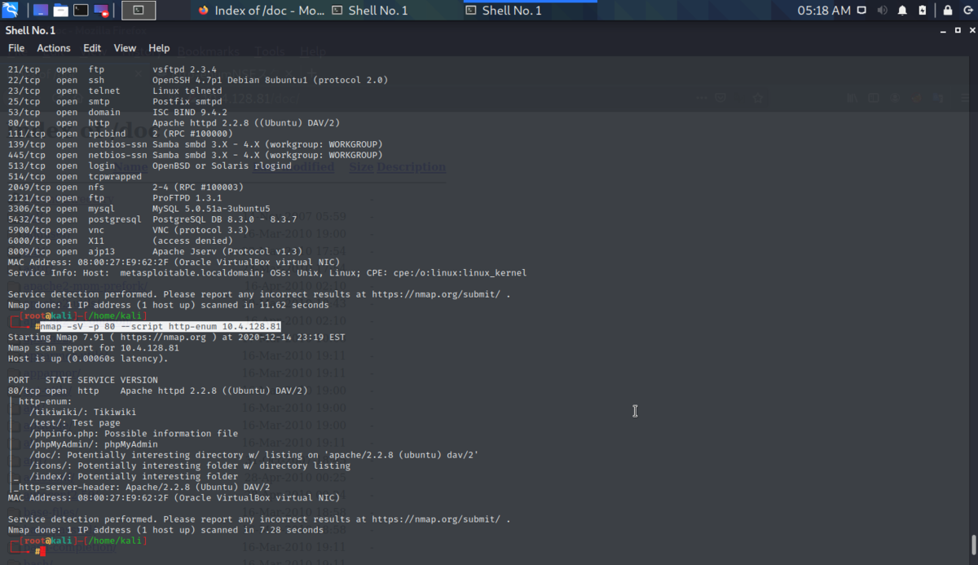Click the '/test/: Test page' line
Image resolution: width=978 pixels, height=565 pixels.
(x=74, y=422)
